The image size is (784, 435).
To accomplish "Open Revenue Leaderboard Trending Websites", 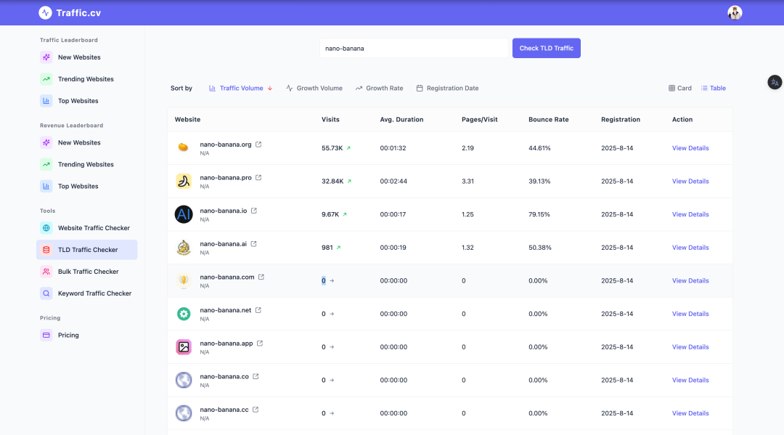I will pos(87,165).
